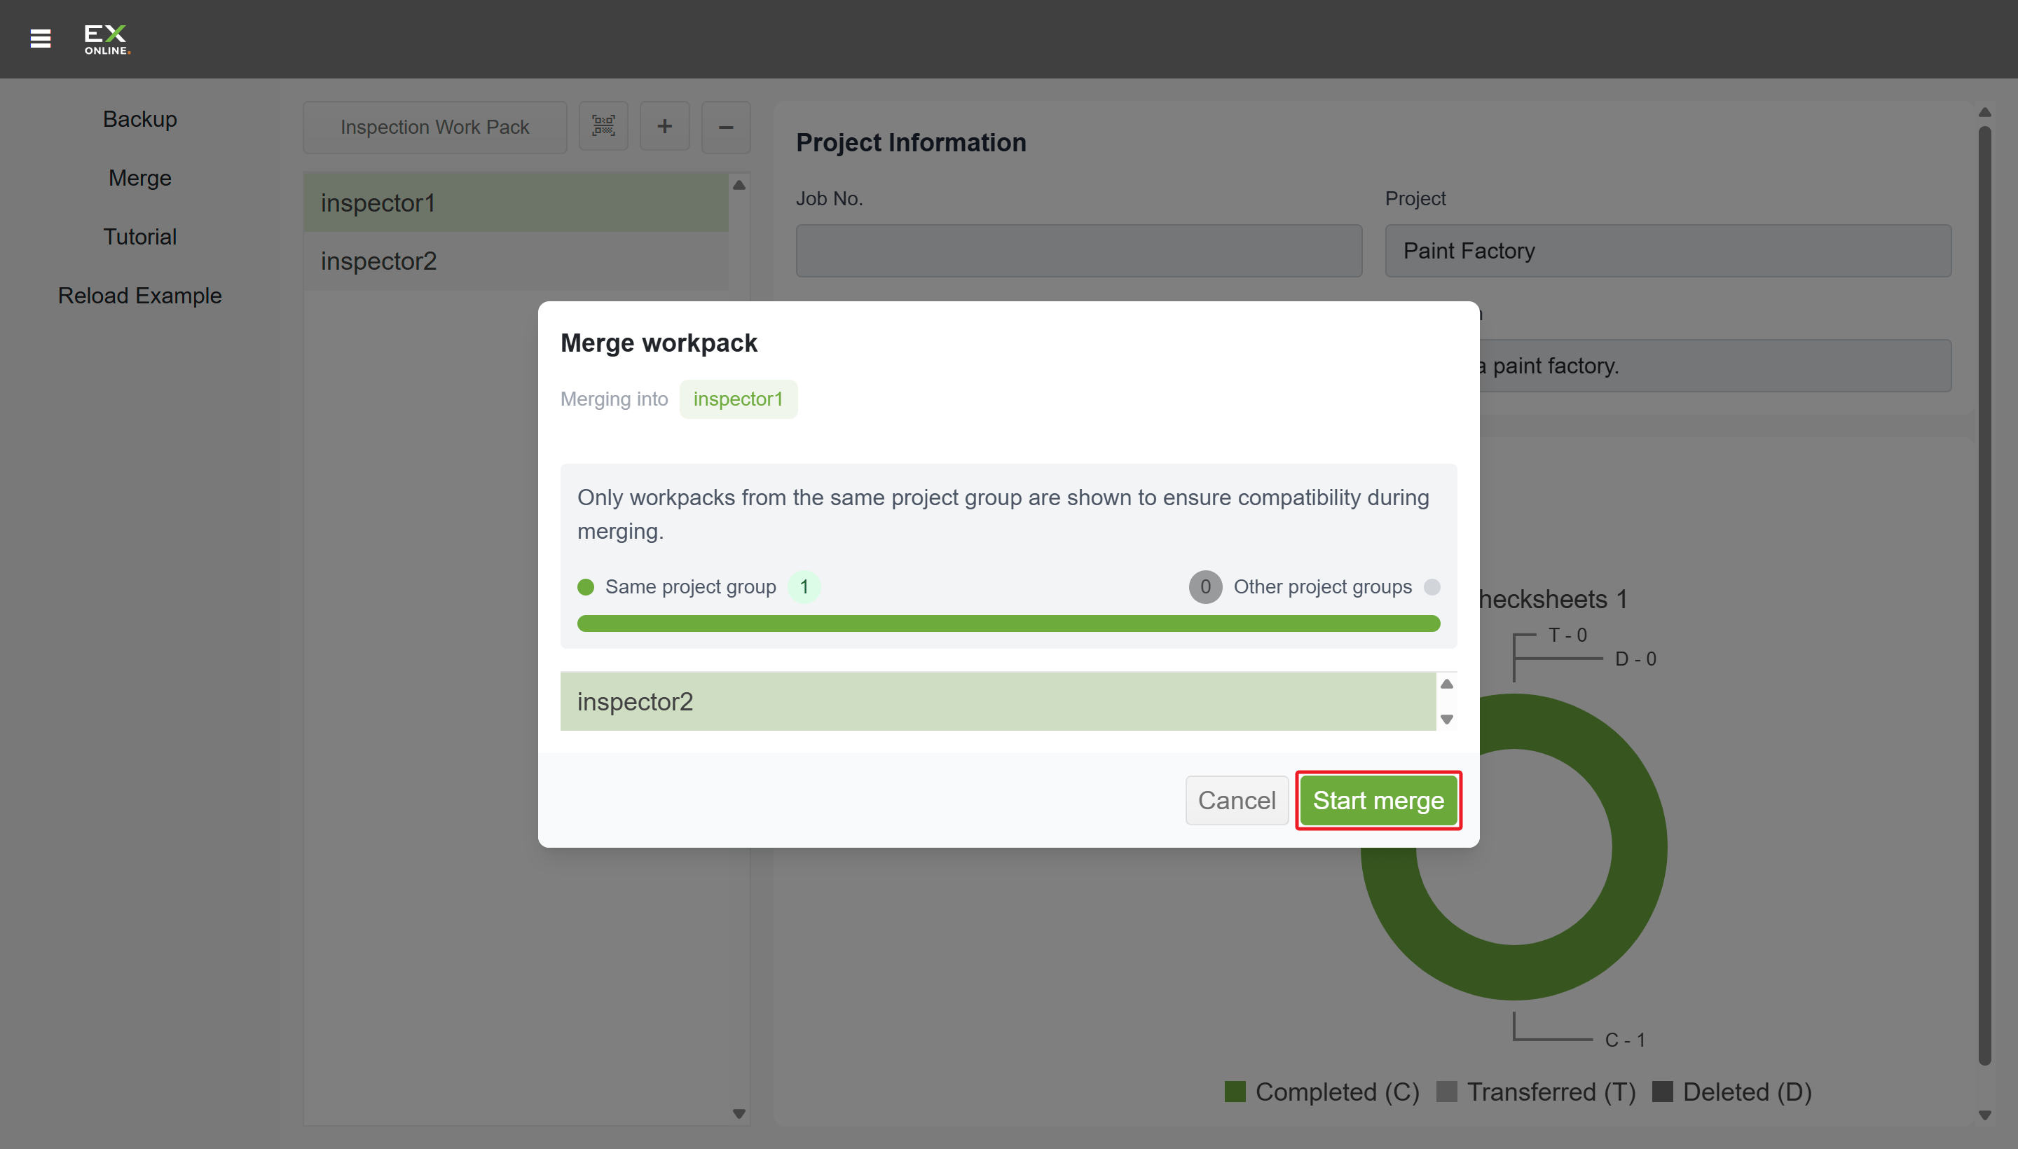Click the page scrollbar down arrow
Screen dimensions: 2018x1149
click(1984, 1114)
